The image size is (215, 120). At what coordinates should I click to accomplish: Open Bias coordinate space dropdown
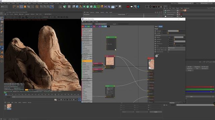(x=177, y=48)
